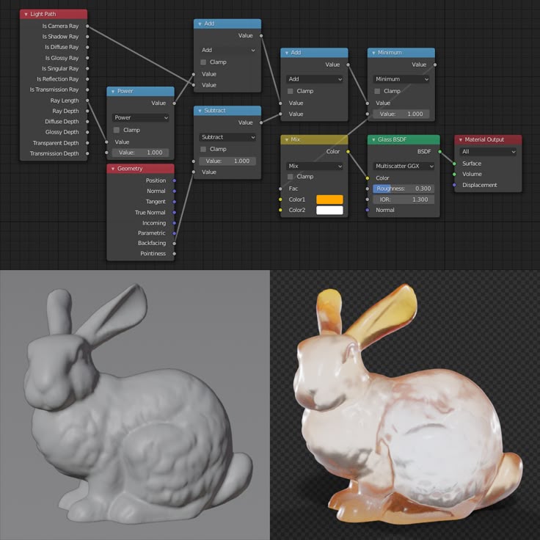Viewport: 540px width, 540px height.
Task: Click the Backfacing output socket
Action: point(175,244)
